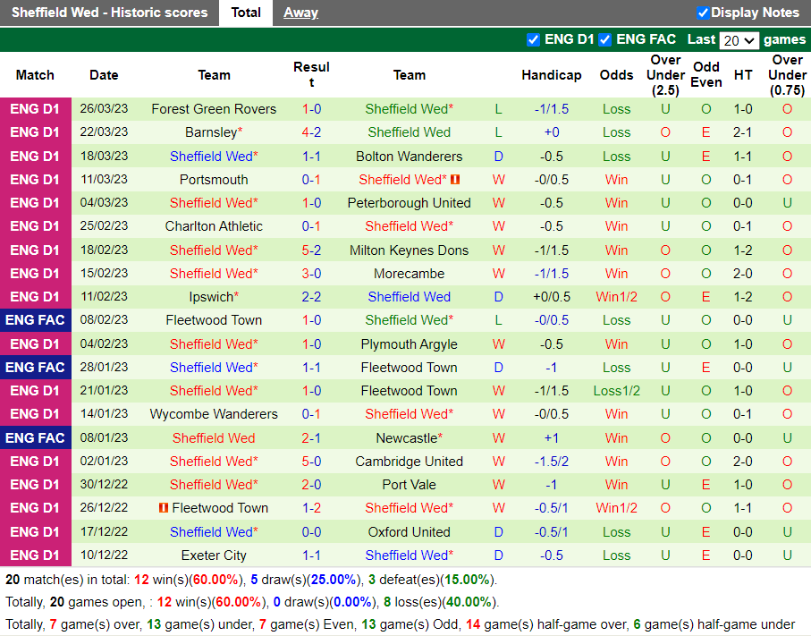Viewport: 811px width, 636px height.
Task: Click the Barnsley team link
Action: tap(210, 131)
